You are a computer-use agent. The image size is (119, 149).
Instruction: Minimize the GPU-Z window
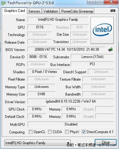(x=92, y=2)
